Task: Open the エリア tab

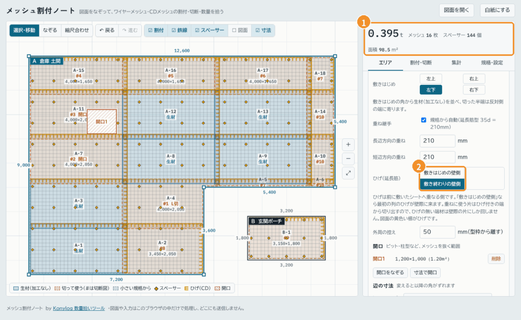Action: pos(386,63)
